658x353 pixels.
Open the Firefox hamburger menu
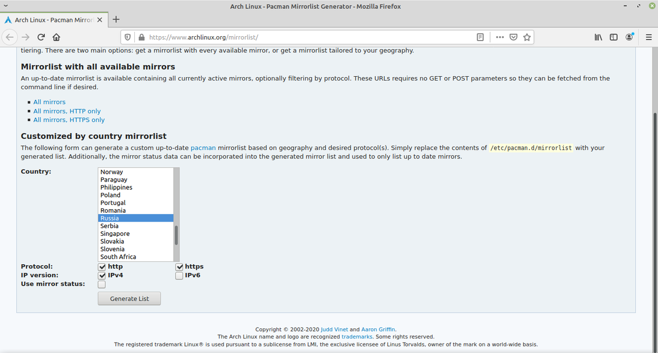(648, 38)
